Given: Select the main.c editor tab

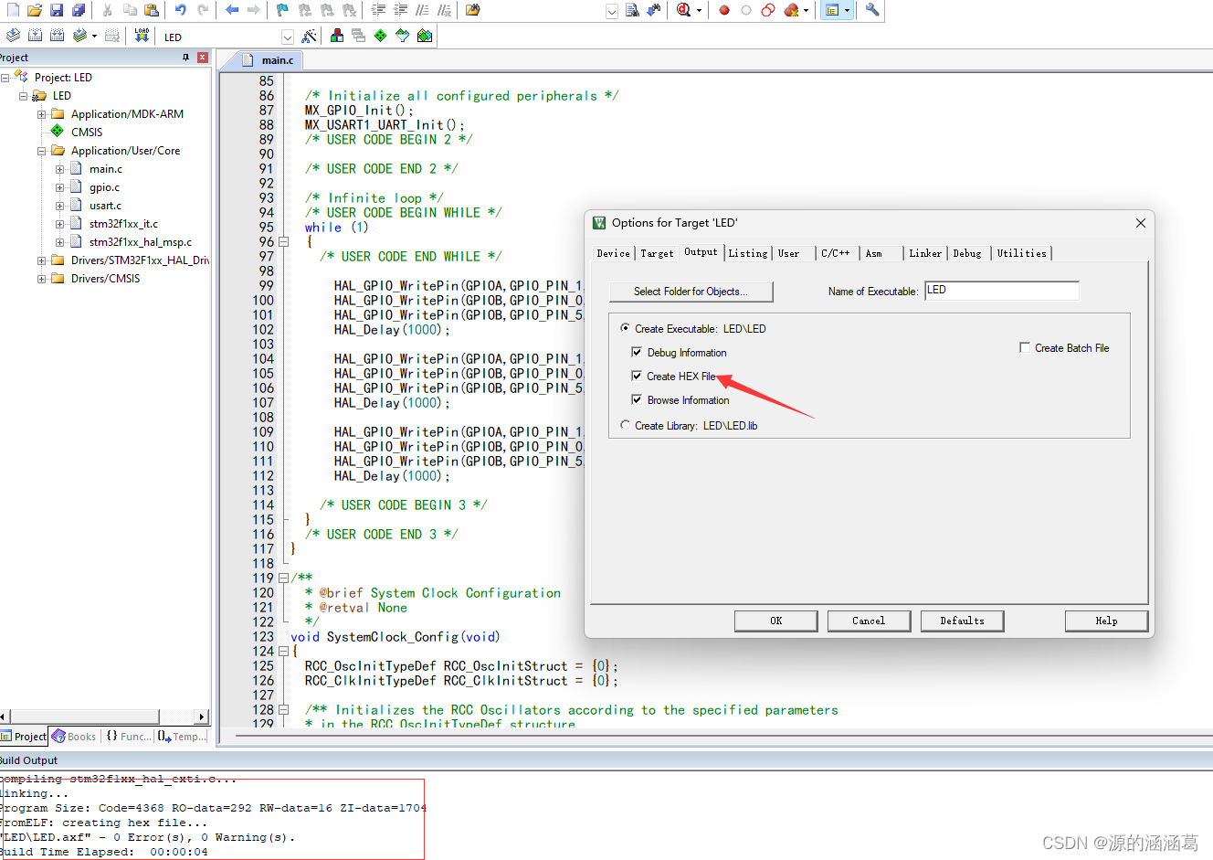Looking at the screenshot, I should [269, 60].
